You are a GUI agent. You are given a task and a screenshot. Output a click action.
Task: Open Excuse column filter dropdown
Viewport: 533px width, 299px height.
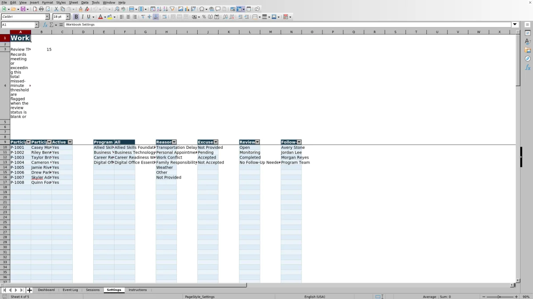click(216, 142)
